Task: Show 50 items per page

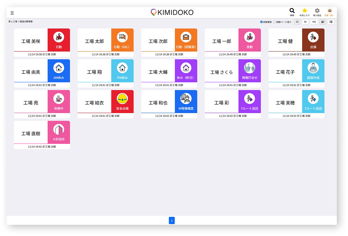Action: (x=305, y=22)
